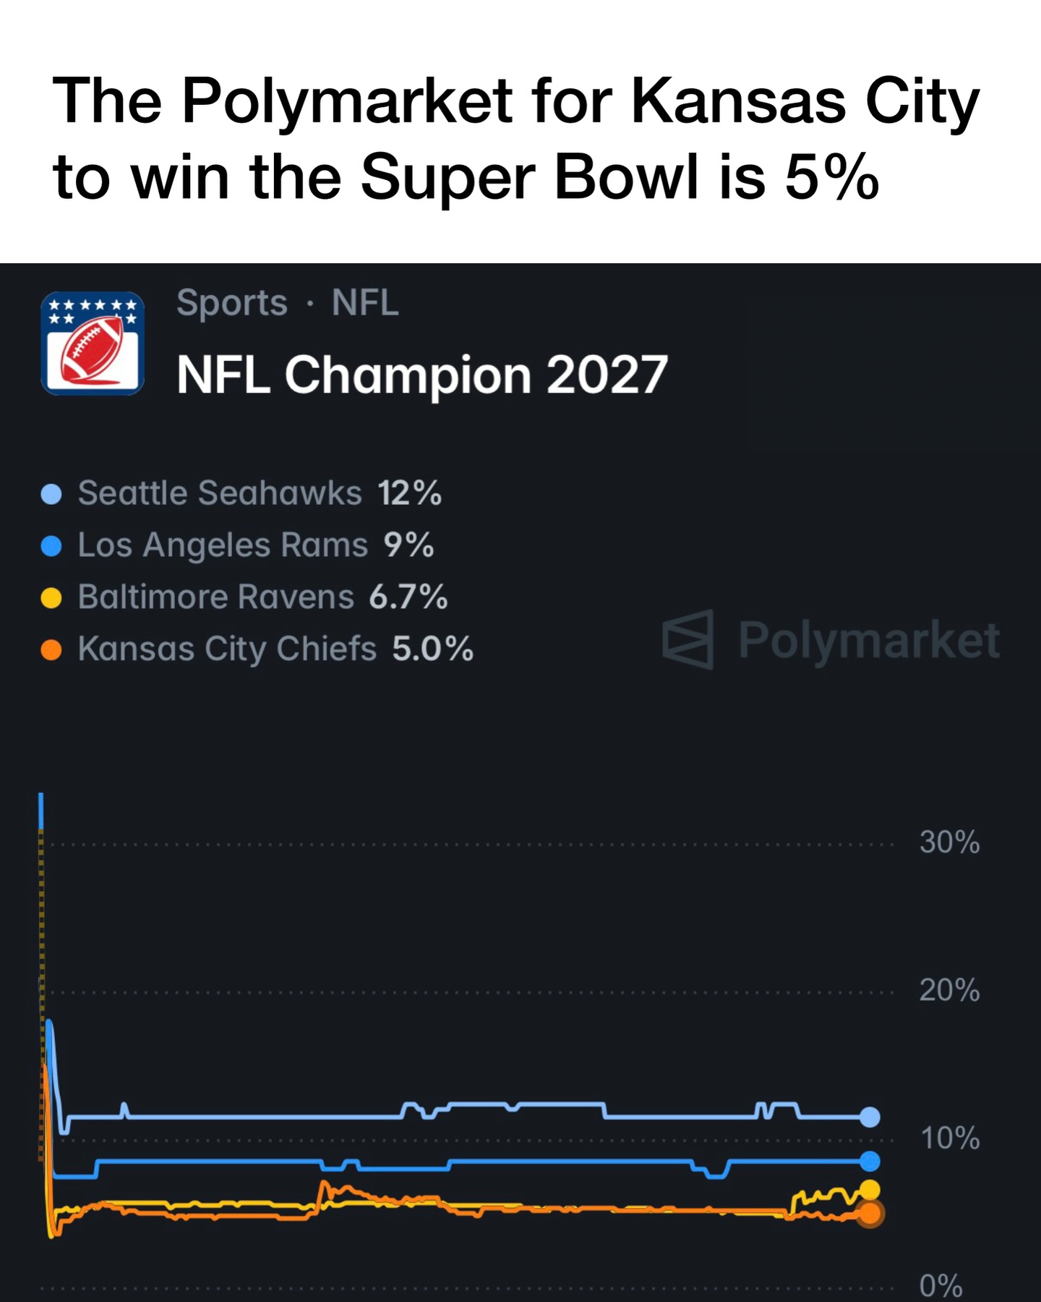This screenshot has width=1041, height=1302.
Task: Select the Ravens yellow endpoint marker on chart
Action: coord(870,1189)
